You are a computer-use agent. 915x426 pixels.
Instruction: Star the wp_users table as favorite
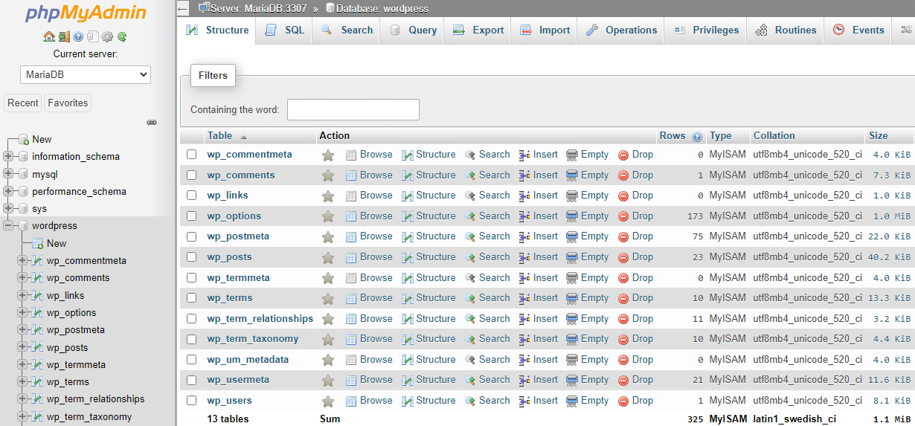coord(327,401)
